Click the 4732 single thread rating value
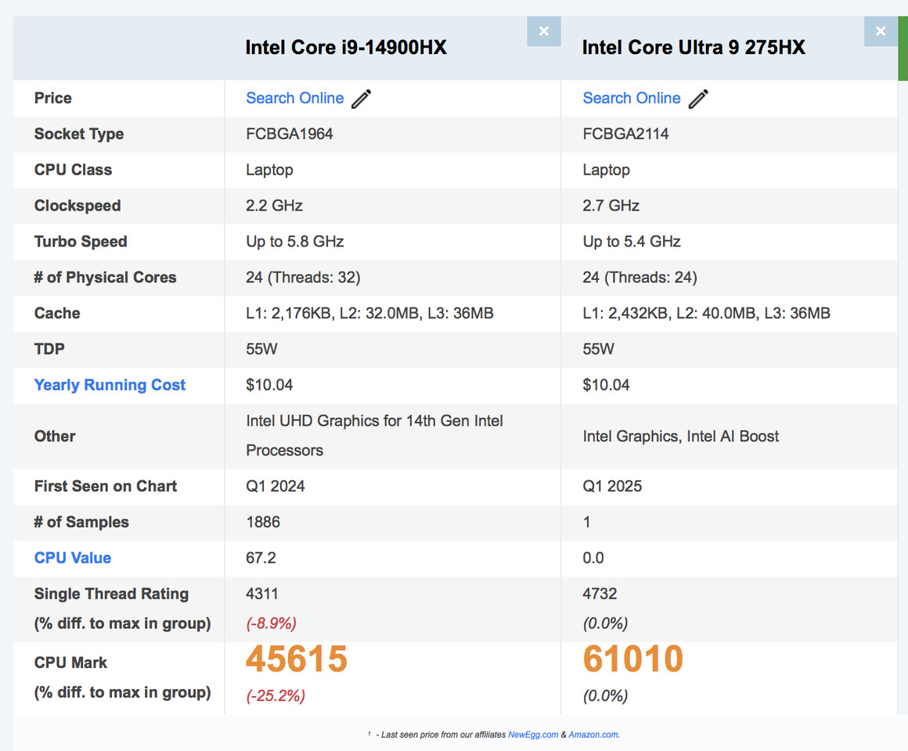908x751 pixels. [600, 594]
